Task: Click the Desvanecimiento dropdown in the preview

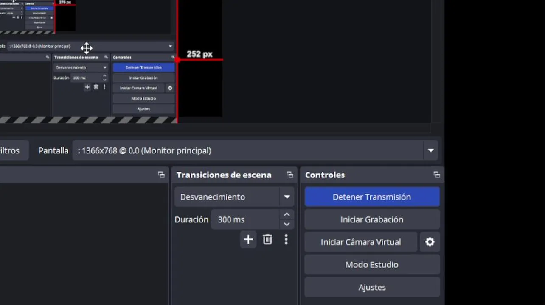Action: (x=81, y=67)
